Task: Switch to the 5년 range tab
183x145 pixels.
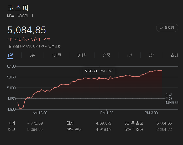Action: click(x=151, y=55)
